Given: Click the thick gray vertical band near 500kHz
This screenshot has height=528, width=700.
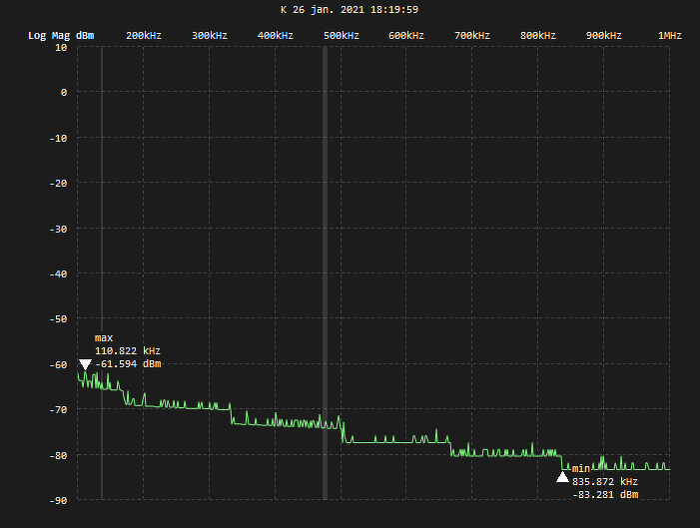Looking at the screenshot, I should click(325, 273).
